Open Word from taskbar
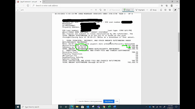195x109 pixels. coord(115,107)
